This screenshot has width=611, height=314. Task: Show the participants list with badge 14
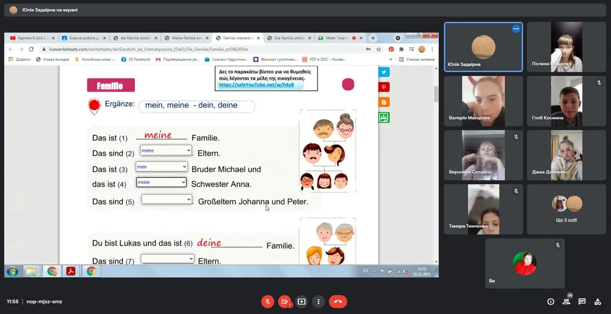[x=567, y=301]
